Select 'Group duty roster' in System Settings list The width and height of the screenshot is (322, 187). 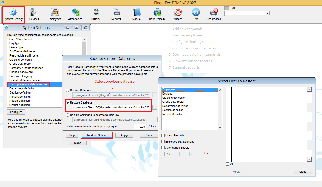point(21,64)
